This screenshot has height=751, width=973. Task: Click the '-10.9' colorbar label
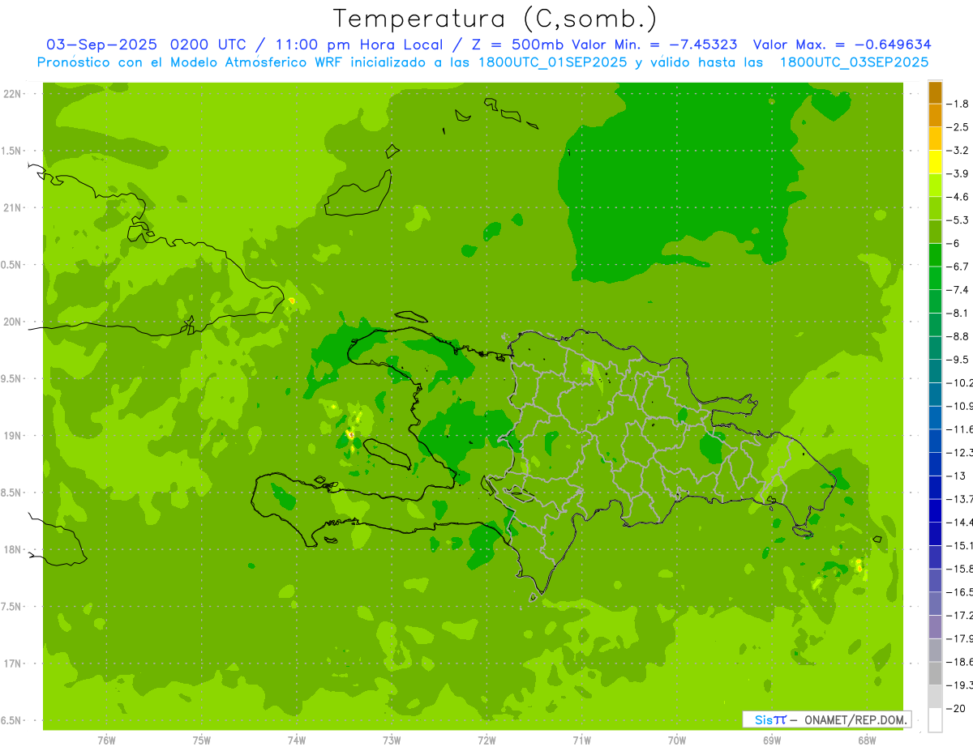coord(962,406)
